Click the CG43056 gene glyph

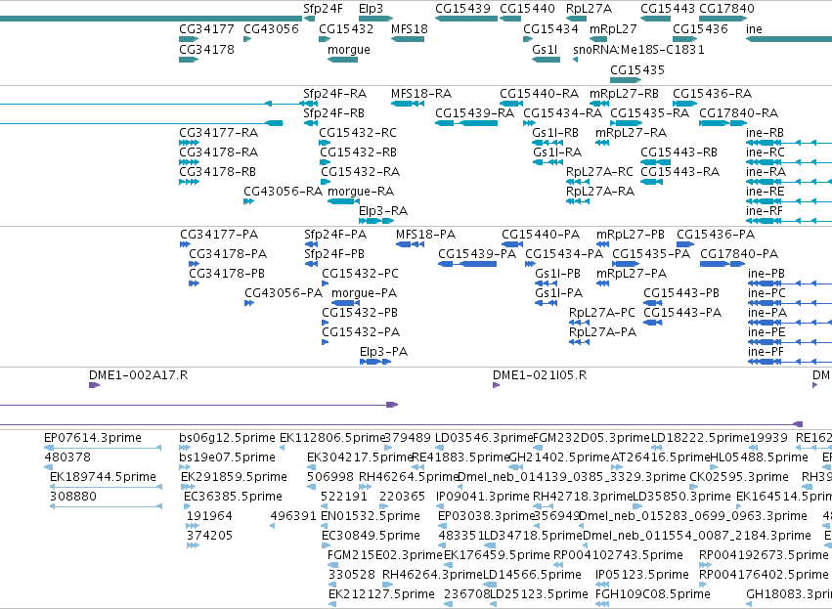tap(247, 39)
